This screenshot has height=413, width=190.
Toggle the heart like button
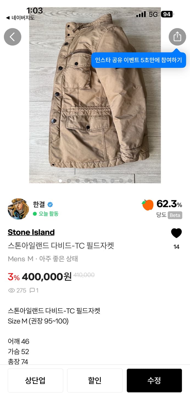(x=176, y=233)
